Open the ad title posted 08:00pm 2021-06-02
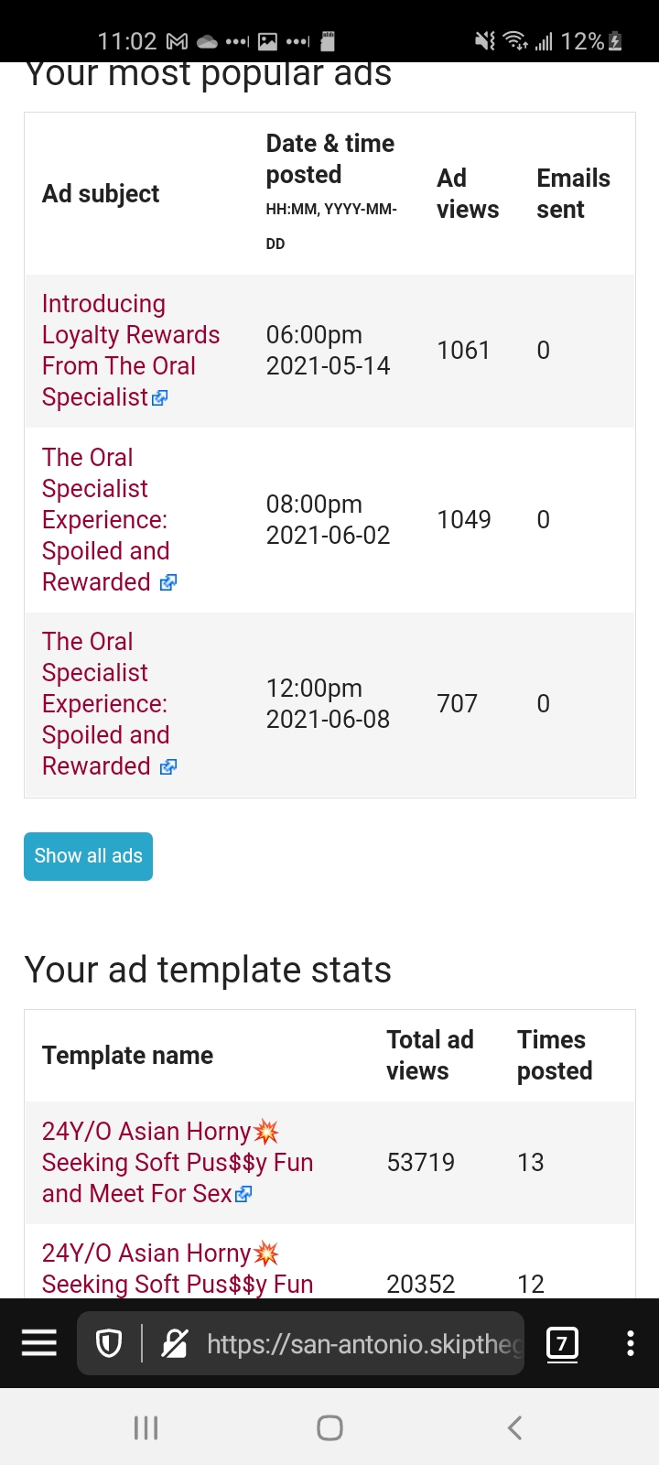The image size is (659, 1465). click(x=104, y=519)
